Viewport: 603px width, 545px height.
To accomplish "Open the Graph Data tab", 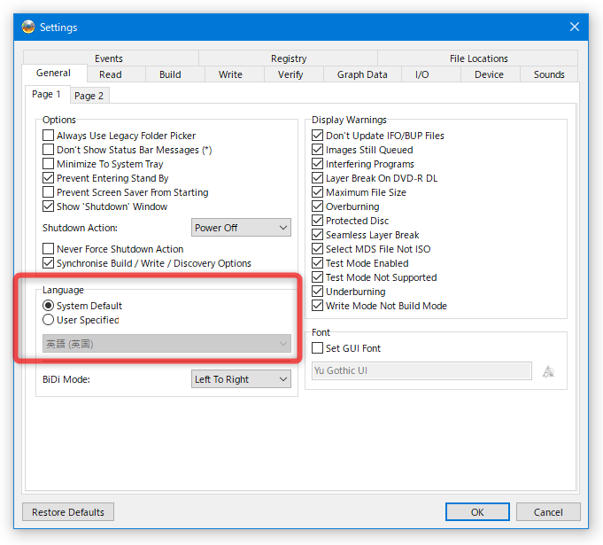I will [362, 74].
